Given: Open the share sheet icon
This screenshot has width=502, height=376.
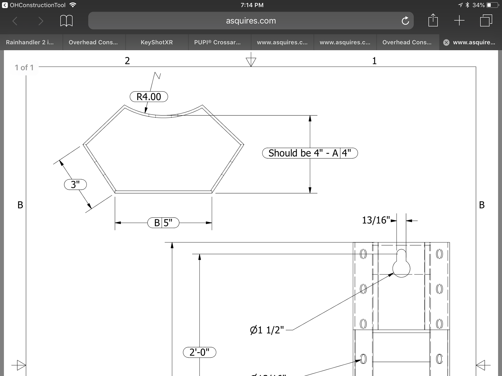Looking at the screenshot, I should tap(433, 20).
